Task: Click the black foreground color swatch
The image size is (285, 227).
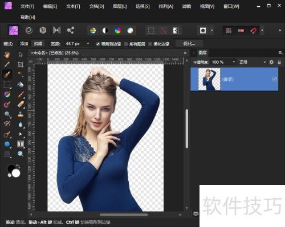Action: tap(10, 168)
